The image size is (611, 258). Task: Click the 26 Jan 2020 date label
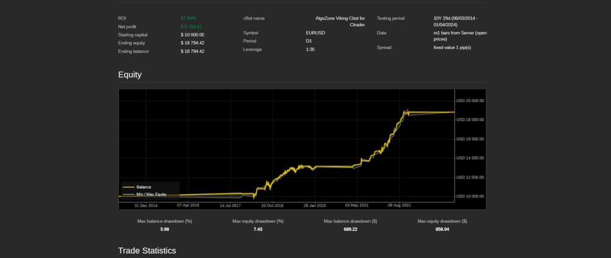(315, 205)
